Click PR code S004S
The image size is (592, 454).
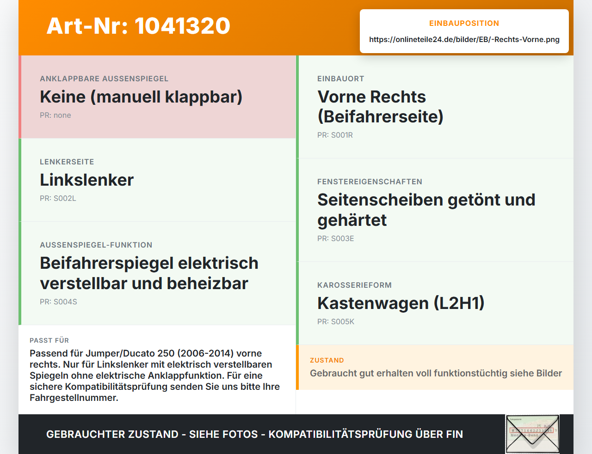(x=58, y=302)
